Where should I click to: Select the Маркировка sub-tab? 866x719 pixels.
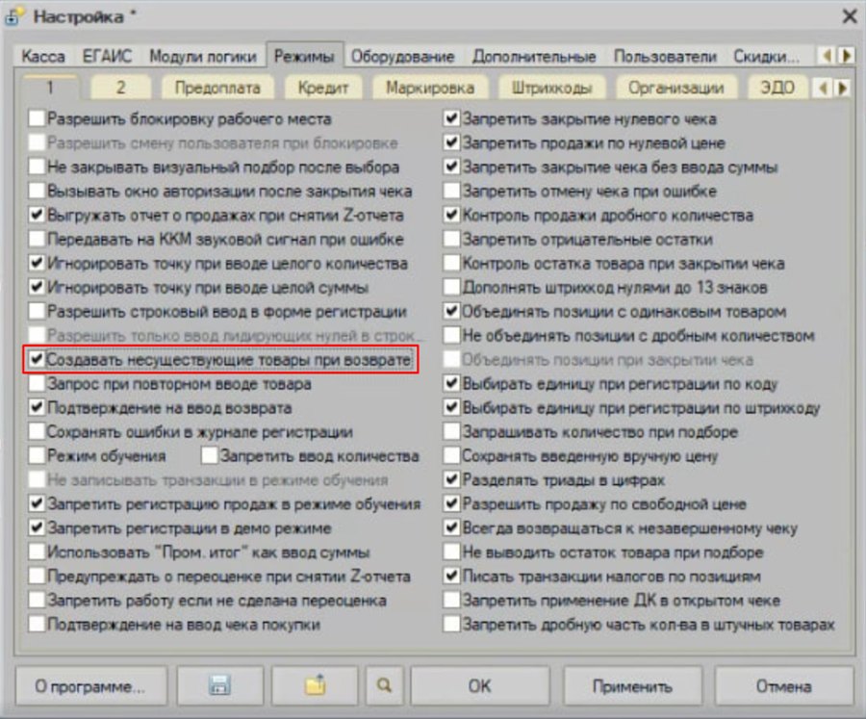tap(430, 88)
